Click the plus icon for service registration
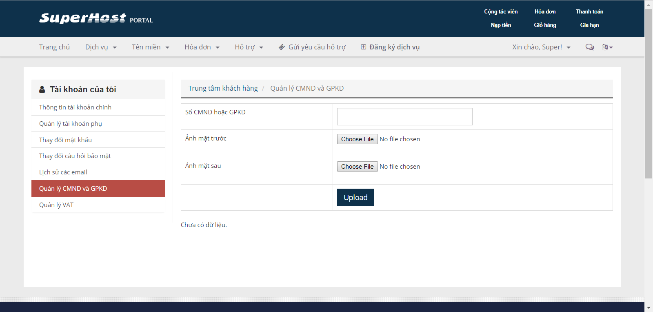 (363, 47)
